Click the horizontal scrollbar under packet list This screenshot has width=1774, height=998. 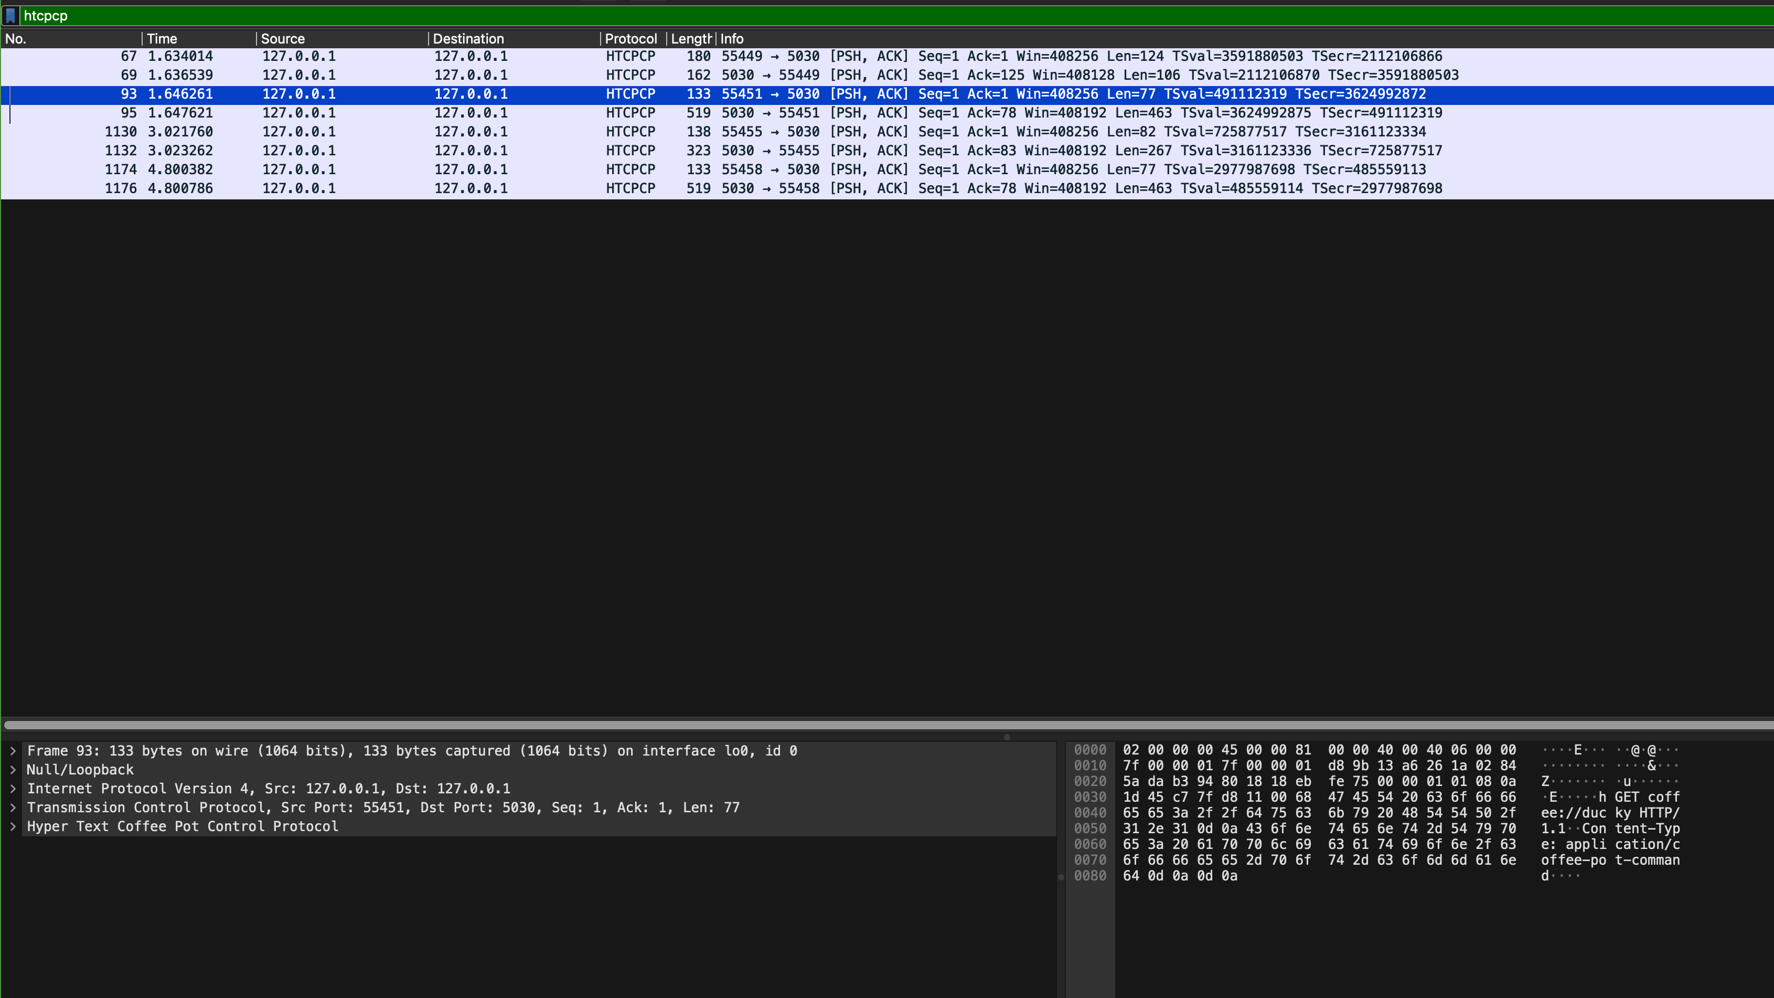(887, 725)
